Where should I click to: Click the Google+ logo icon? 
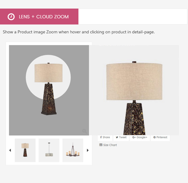pyautogui.click(x=134, y=137)
